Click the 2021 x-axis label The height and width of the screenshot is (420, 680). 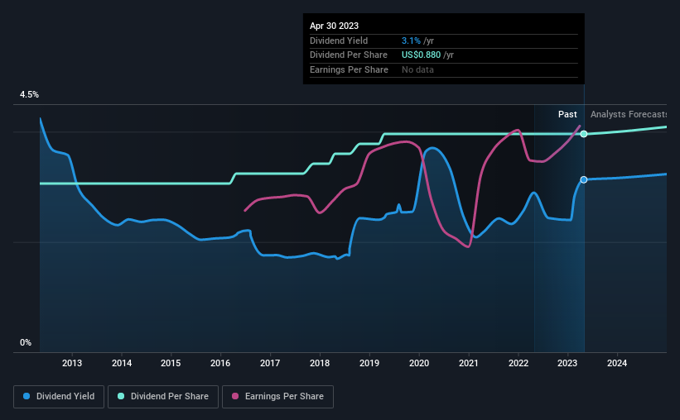(x=469, y=363)
